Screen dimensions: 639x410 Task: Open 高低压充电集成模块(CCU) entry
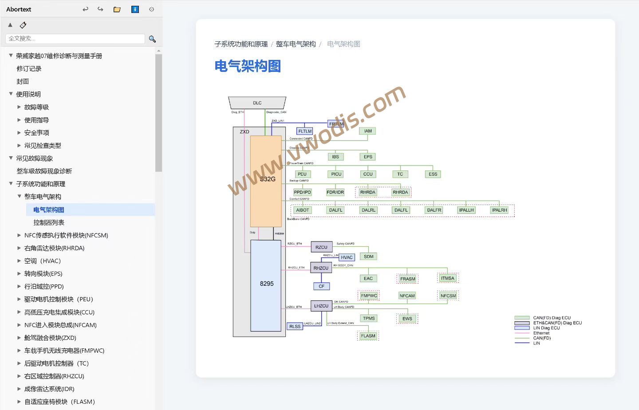[x=59, y=312]
